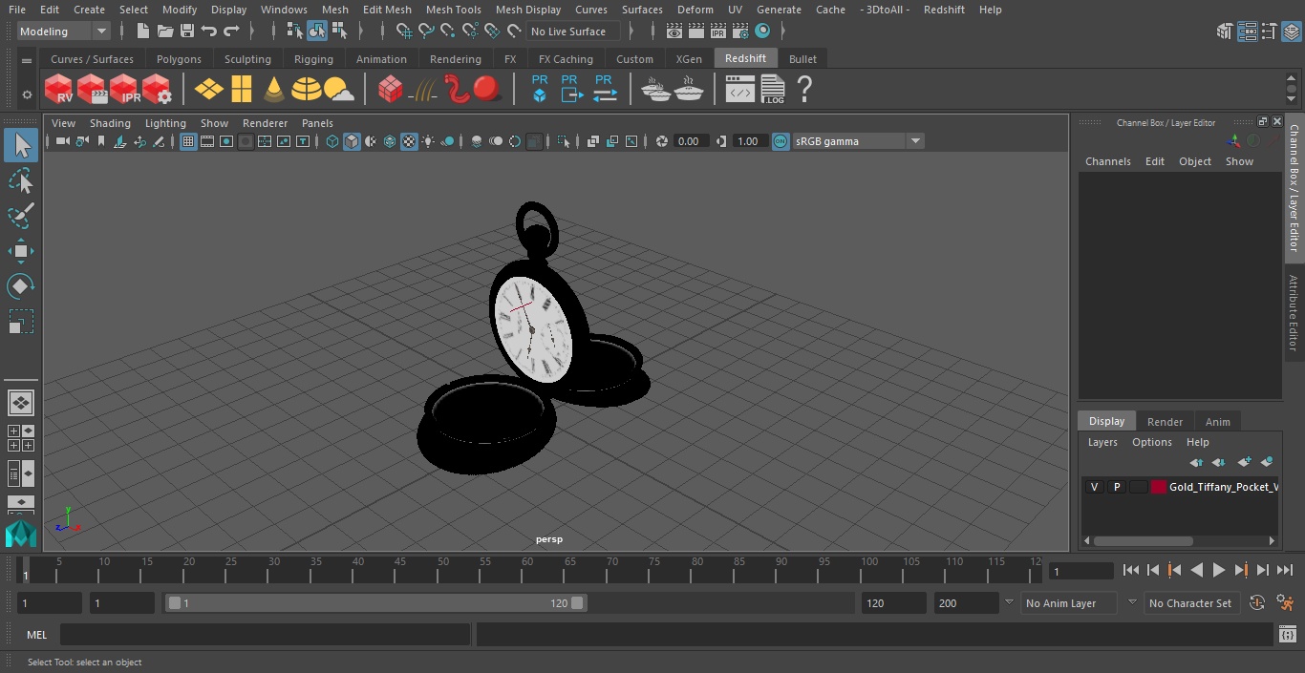
Task: Select the Anim layer tab
Action: 1217,422
